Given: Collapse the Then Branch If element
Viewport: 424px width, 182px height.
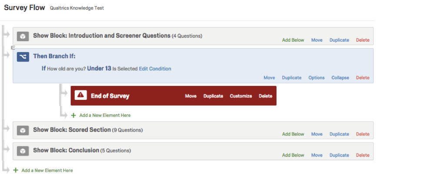Looking at the screenshot, I should pos(340,78).
